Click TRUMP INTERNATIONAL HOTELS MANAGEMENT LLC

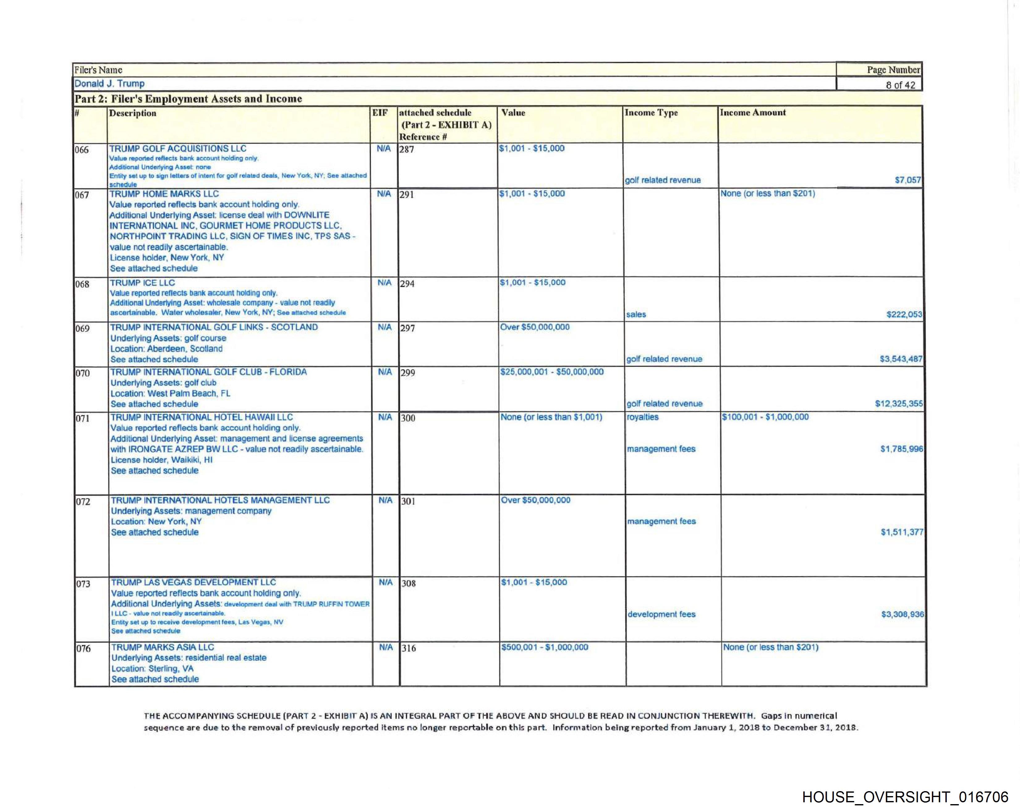[x=220, y=500]
